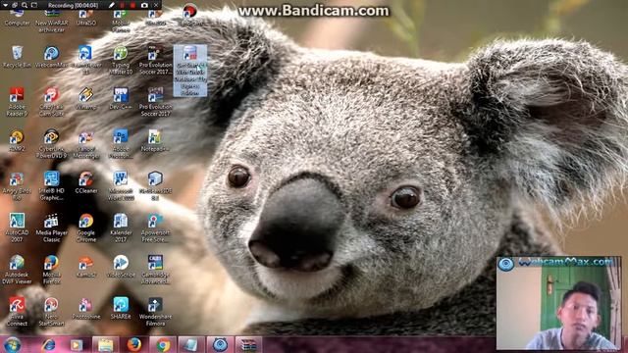Image resolution: width=628 pixels, height=353 pixels.
Task: Select the Kamus desktop shortcut
Action: coord(85,267)
